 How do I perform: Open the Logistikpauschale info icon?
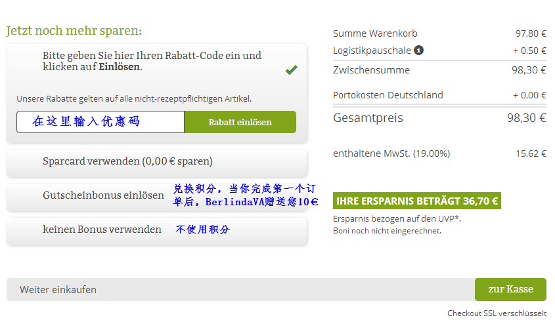pyautogui.click(x=419, y=50)
